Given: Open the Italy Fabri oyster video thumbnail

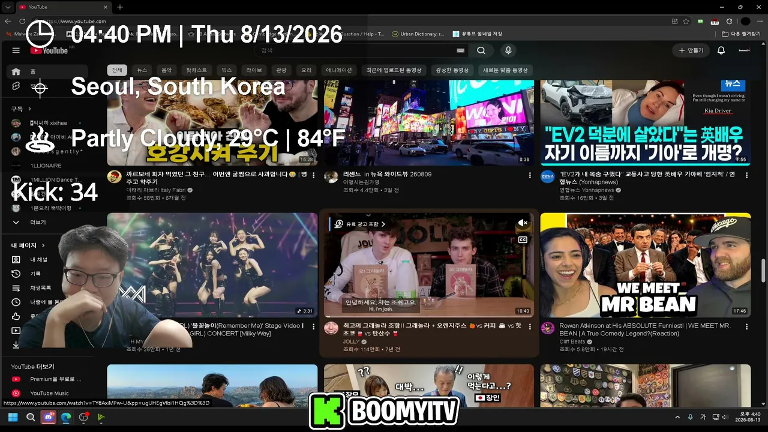Looking at the screenshot, I should click(x=212, y=122).
